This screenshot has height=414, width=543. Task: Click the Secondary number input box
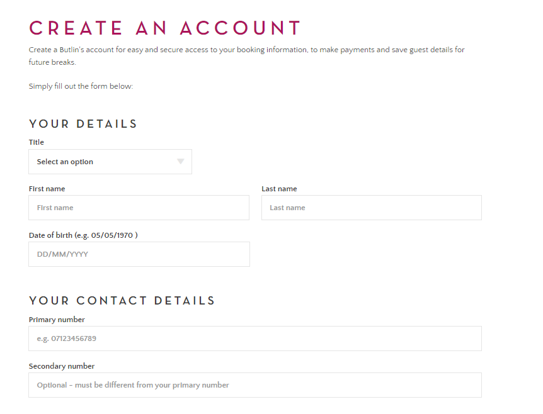(x=254, y=384)
